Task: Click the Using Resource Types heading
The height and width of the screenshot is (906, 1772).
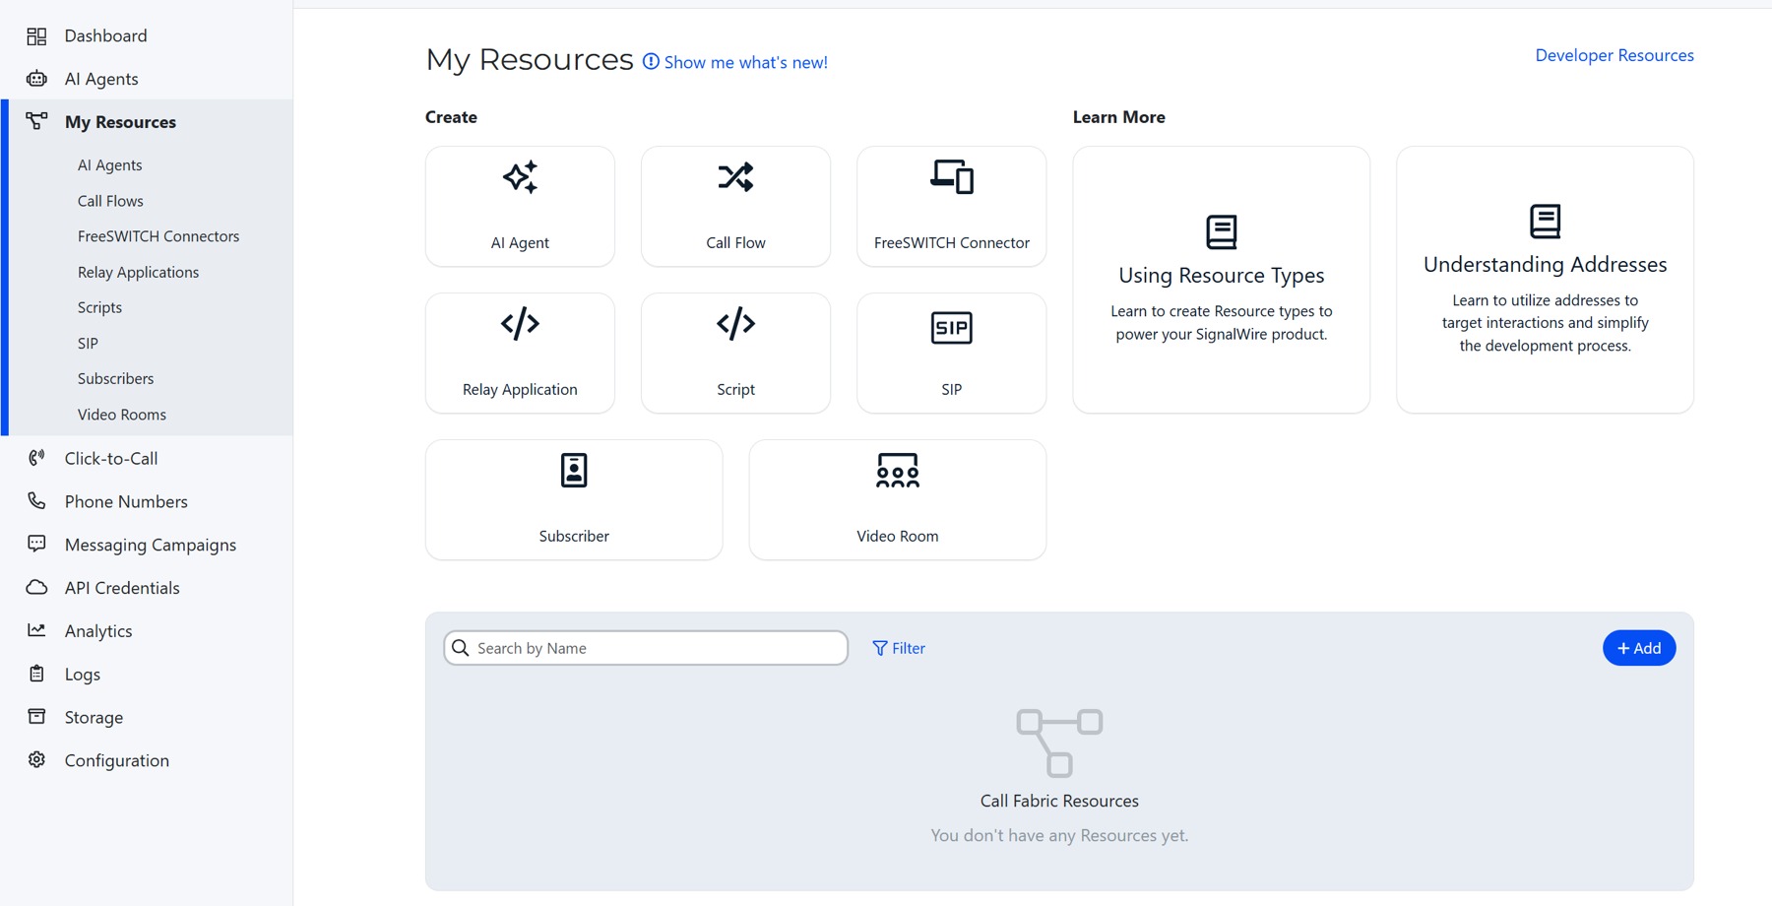Action: 1222,276
